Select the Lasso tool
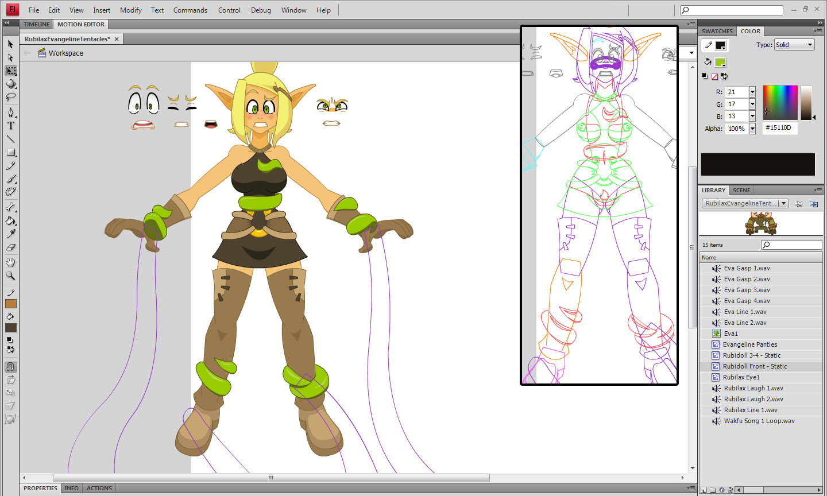This screenshot has width=827, height=496. [11, 97]
